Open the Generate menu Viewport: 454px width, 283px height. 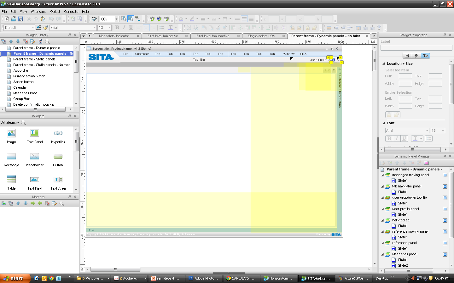pos(71,12)
